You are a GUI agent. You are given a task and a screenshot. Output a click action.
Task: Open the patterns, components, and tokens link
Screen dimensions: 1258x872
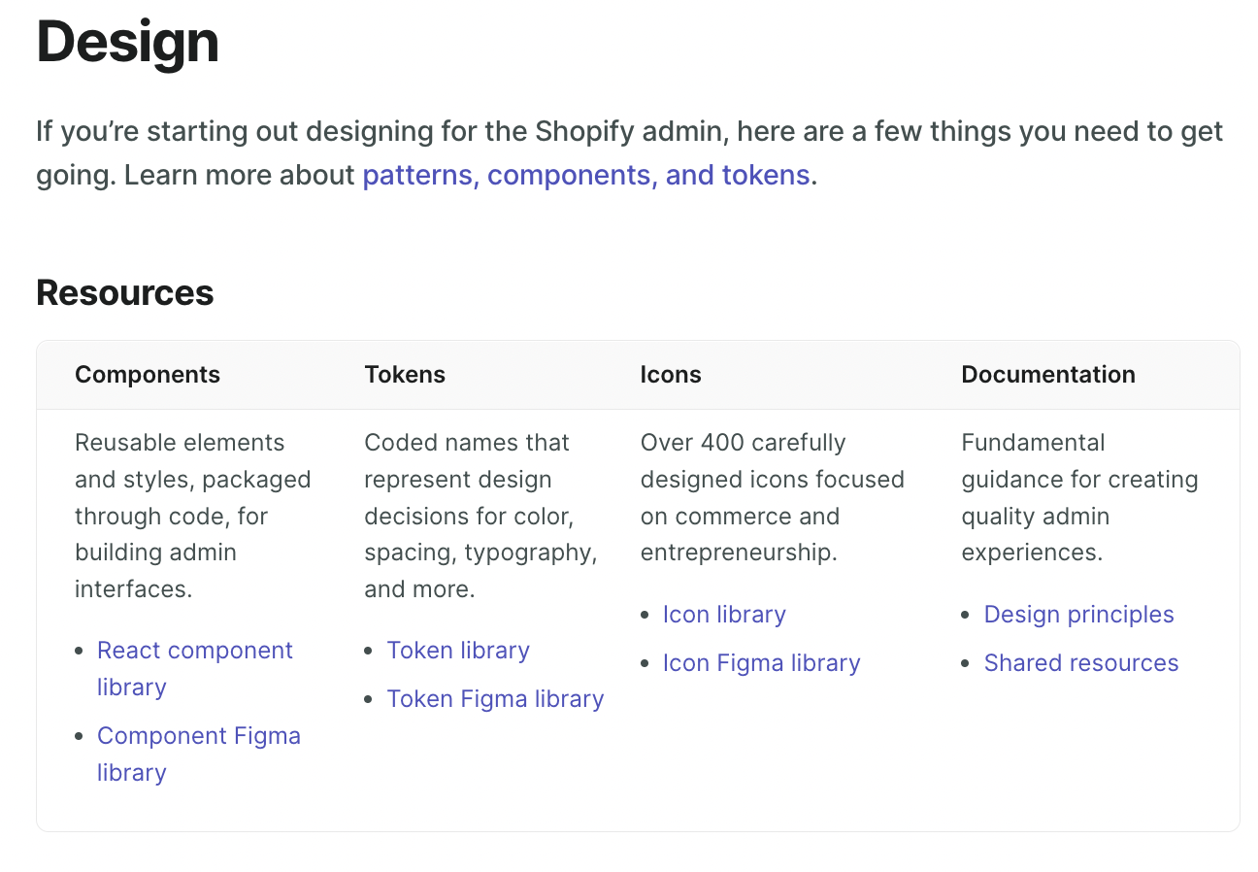585,176
